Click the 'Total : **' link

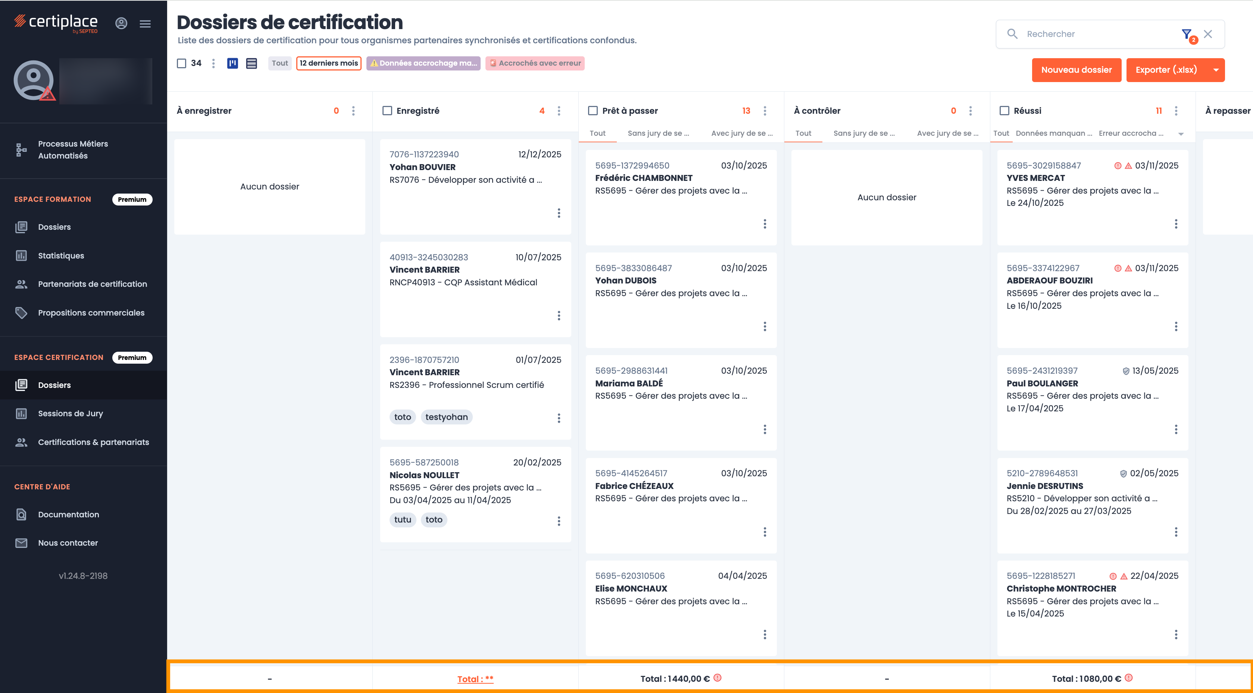[475, 679]
